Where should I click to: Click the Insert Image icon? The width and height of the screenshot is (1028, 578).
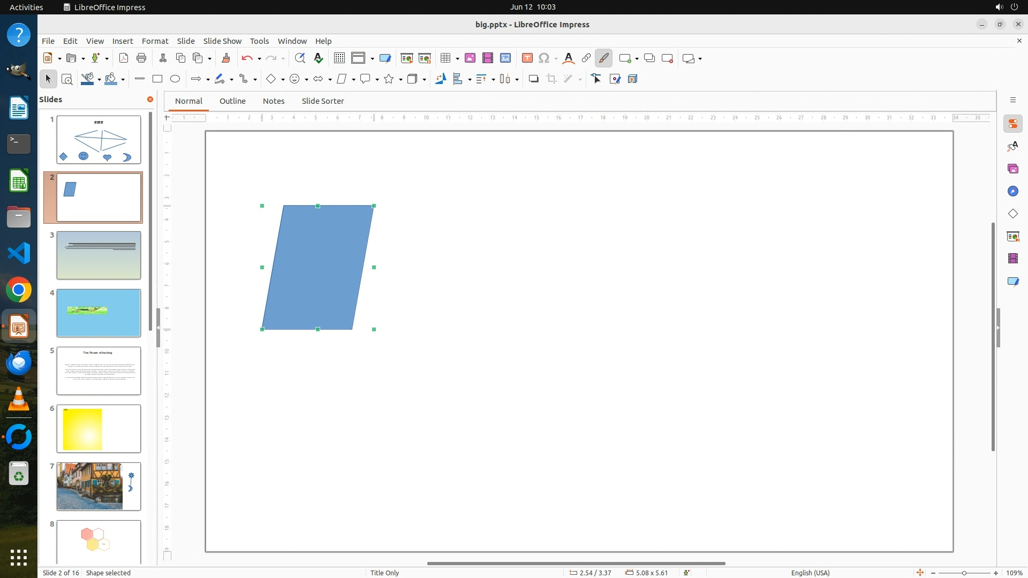(470, 58)
